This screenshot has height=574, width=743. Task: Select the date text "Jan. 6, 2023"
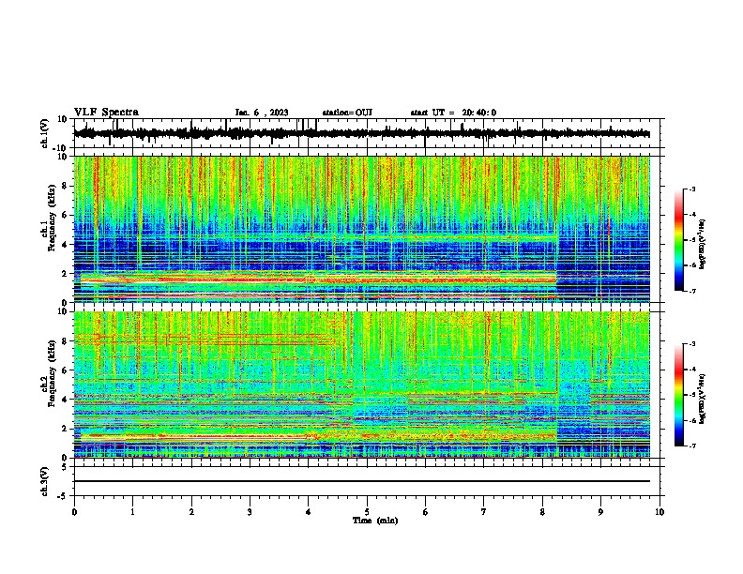[x=262, y=113]
